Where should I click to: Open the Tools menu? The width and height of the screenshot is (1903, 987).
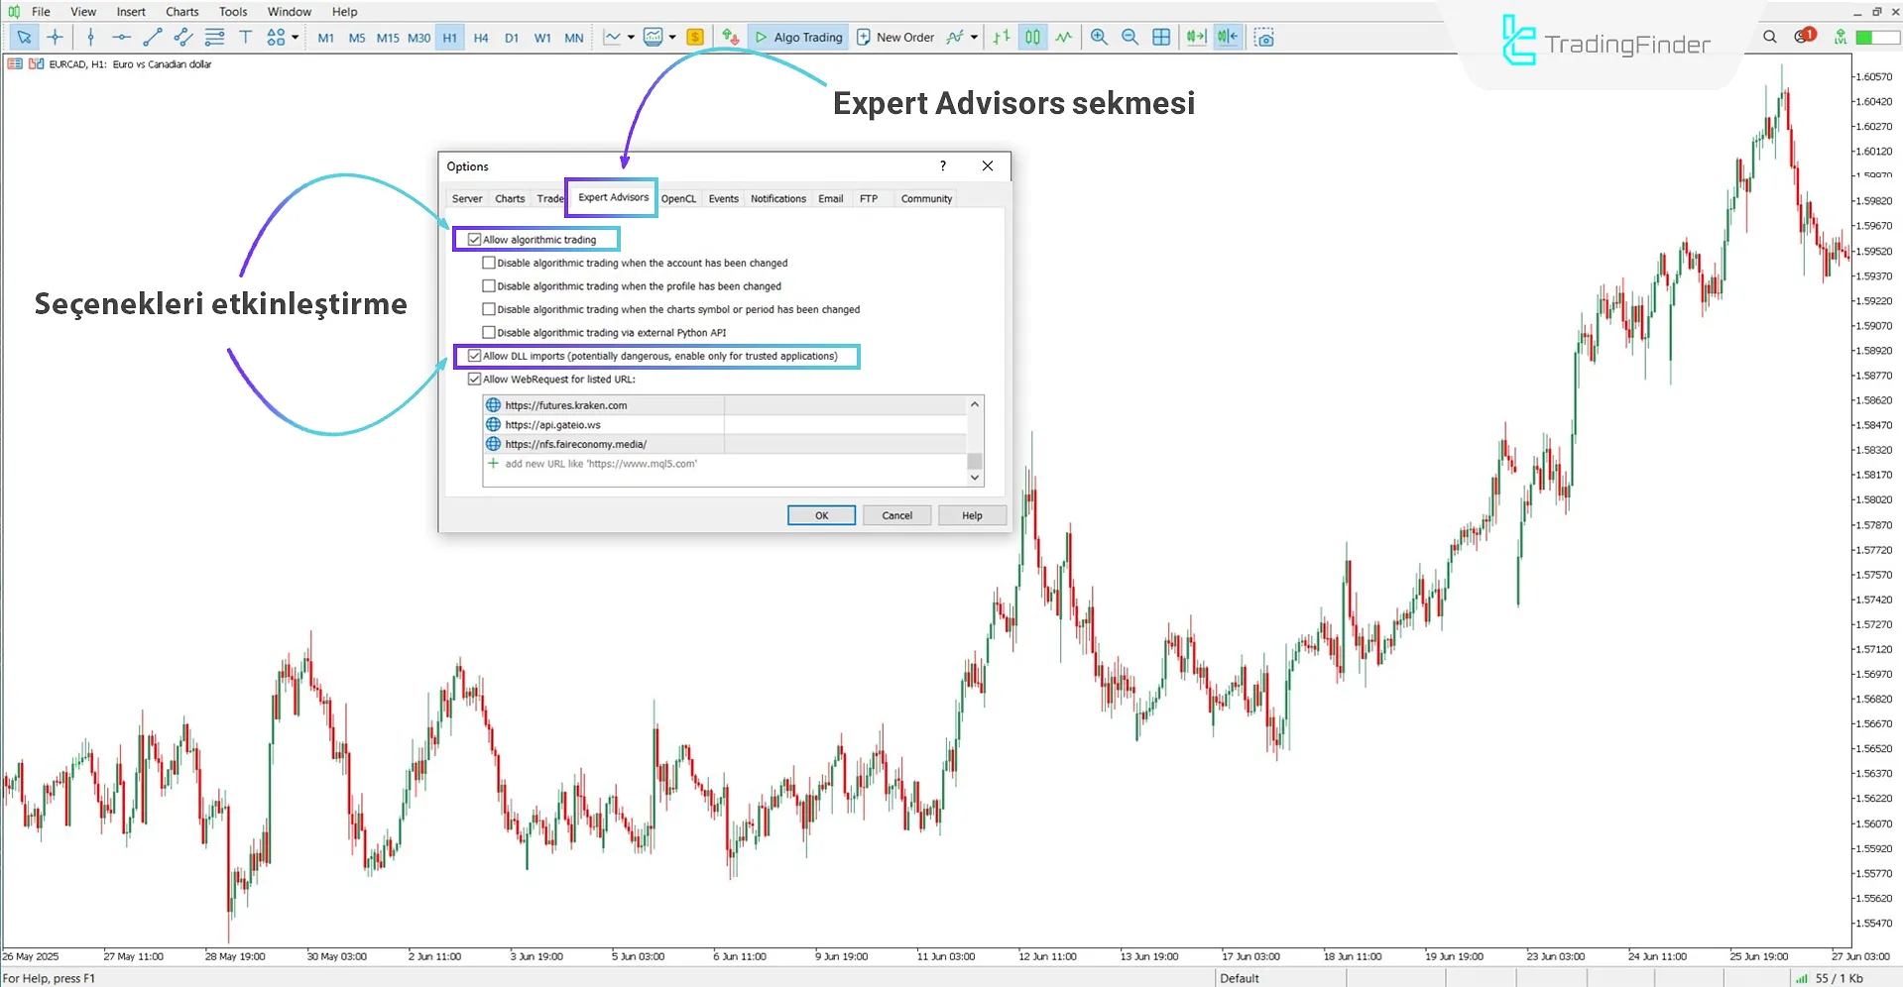(232, 11)
